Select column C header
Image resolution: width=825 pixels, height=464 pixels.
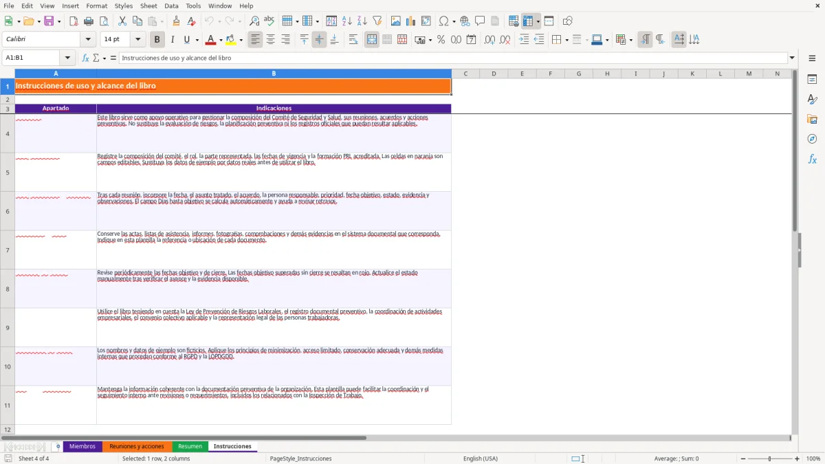(465, 74)
